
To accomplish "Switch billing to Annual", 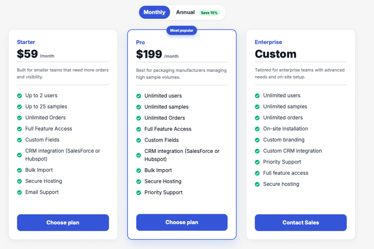I will click(x=185, y=12).
